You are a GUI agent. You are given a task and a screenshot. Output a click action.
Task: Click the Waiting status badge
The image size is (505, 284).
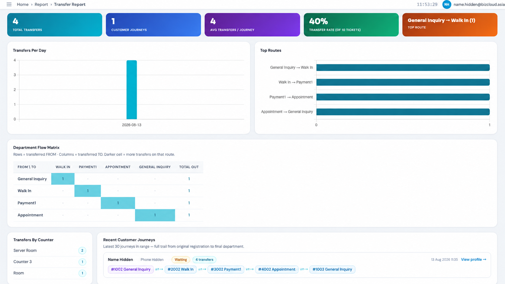click(181, 260)
